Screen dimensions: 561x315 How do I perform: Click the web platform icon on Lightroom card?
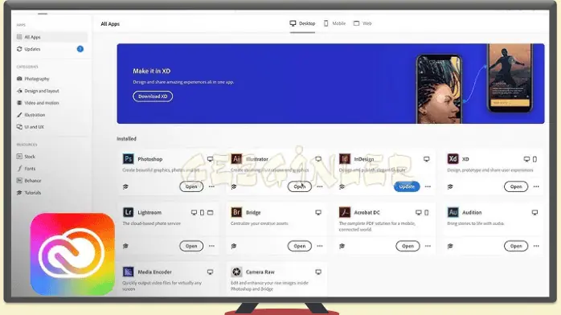[211, 212]
